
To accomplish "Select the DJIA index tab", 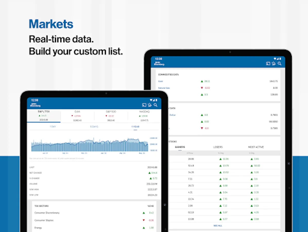I will [77, 116].
